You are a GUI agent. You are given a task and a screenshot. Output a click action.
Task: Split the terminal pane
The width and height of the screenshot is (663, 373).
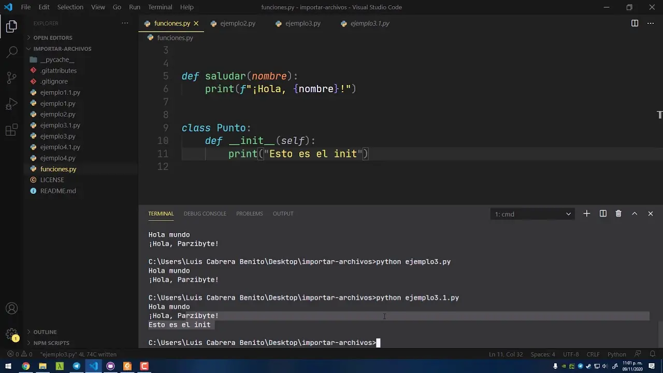point(603,213)
